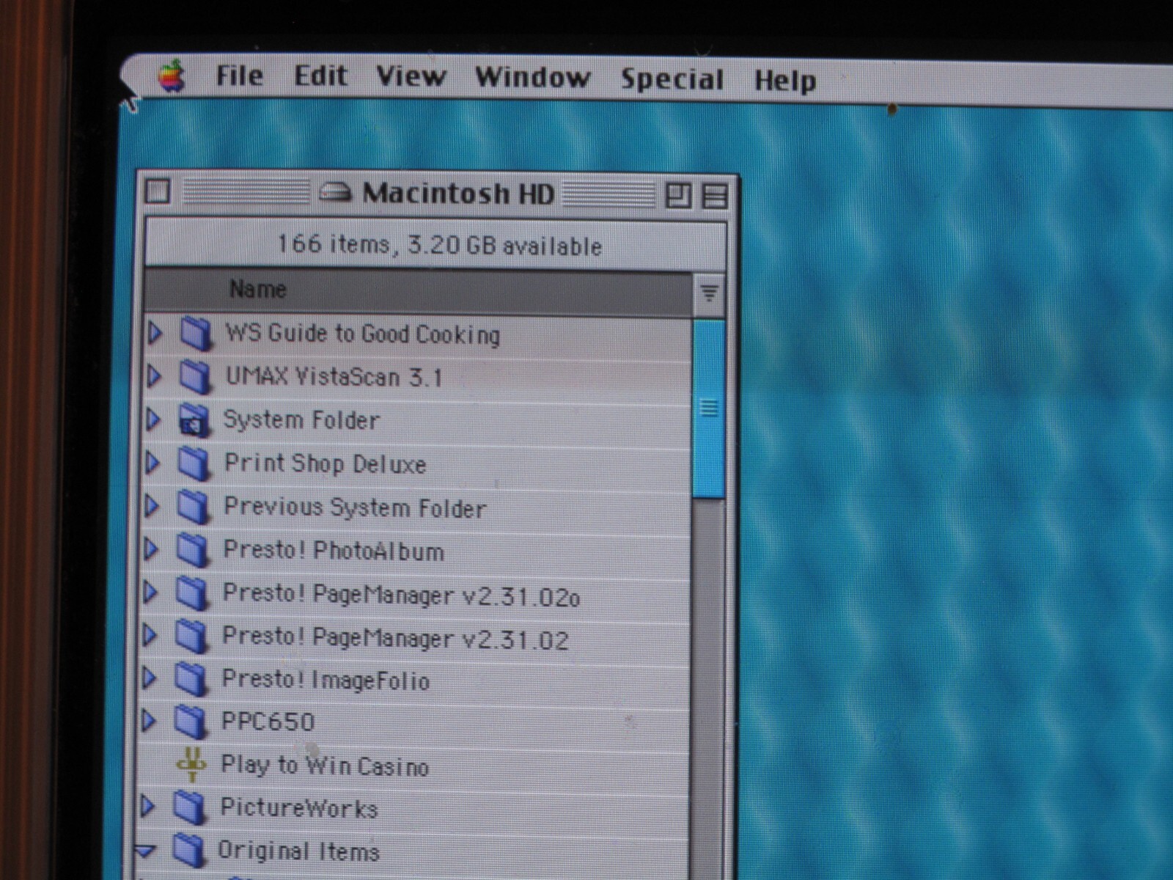
Task: Click the UMAX VistaScan 3.1 folder icon
Action: point(196,376)
